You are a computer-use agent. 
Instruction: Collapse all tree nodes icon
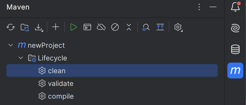pyautogui.click(x=129, y=27)
